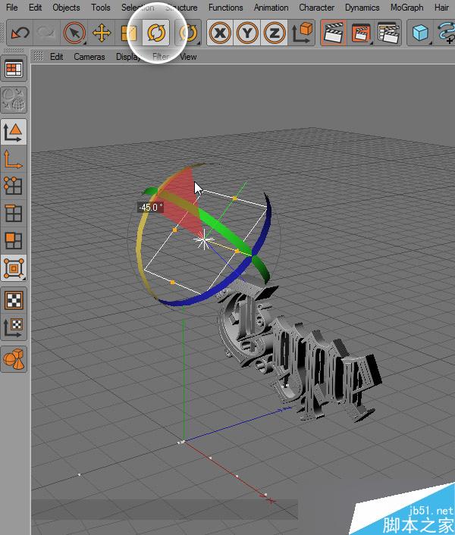Viewport: 455px width, 535px height.
Task: Open the Tools menu
Action: point(101,7)
